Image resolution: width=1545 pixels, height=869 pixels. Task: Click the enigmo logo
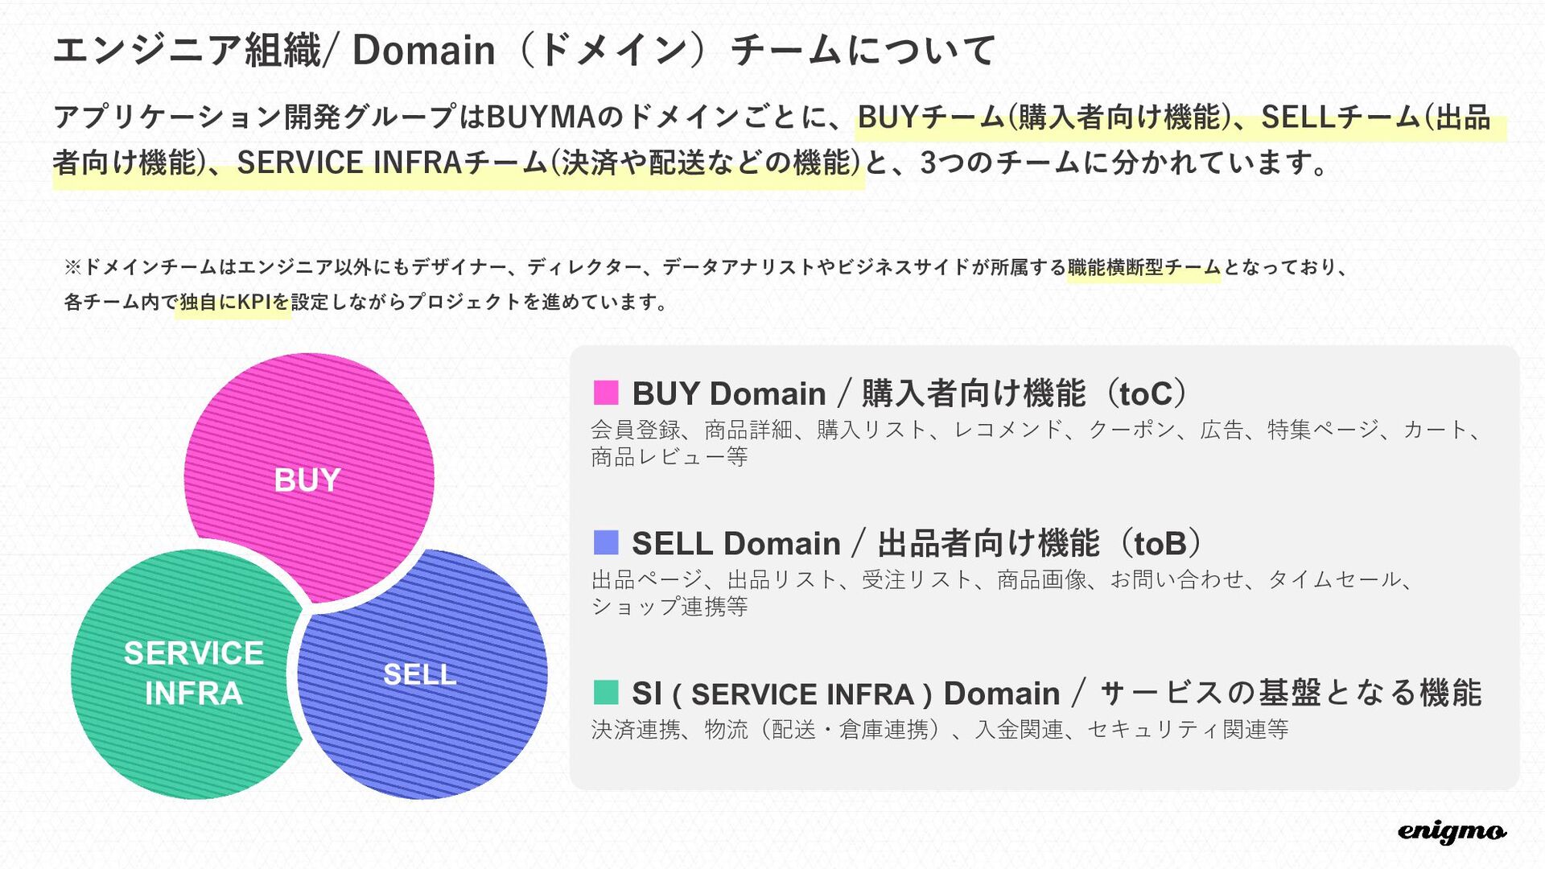coord(1452,832)
